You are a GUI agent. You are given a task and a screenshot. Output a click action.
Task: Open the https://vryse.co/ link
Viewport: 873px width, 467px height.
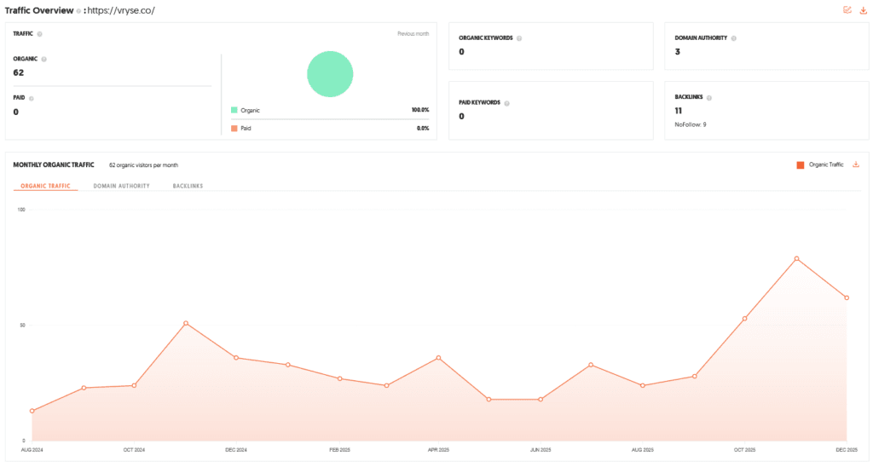121,10
